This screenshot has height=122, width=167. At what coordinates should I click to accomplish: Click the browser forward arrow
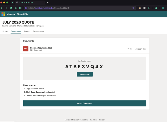[6, 8]
